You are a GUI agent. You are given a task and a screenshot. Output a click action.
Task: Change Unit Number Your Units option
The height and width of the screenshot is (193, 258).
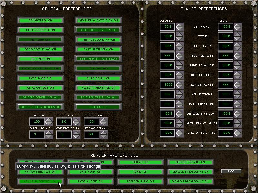98,59
